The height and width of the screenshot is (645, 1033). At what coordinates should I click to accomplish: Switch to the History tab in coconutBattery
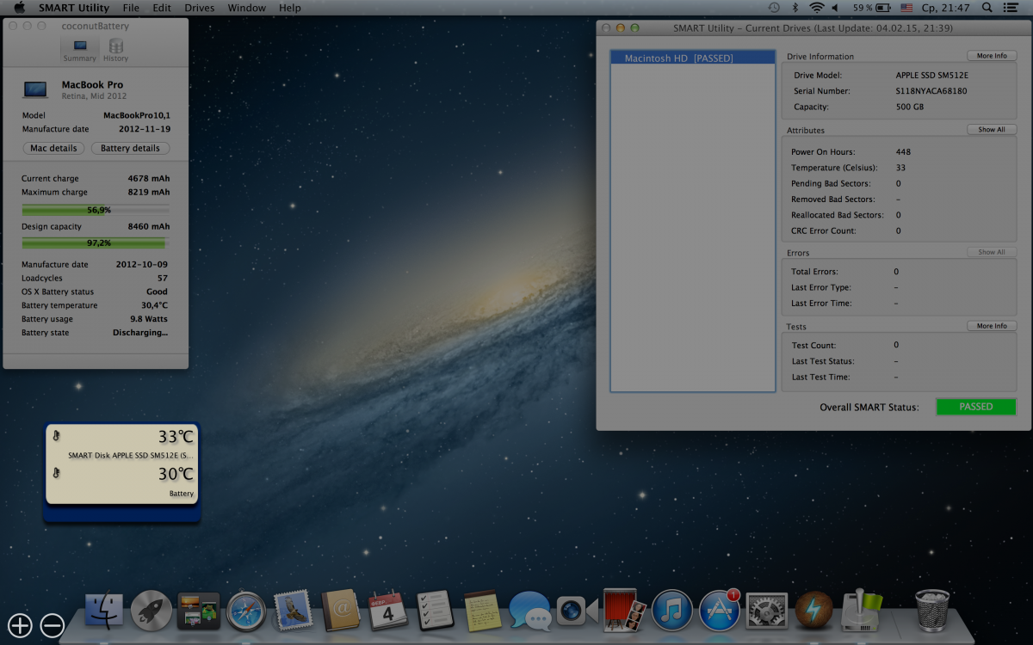point(116,50)
